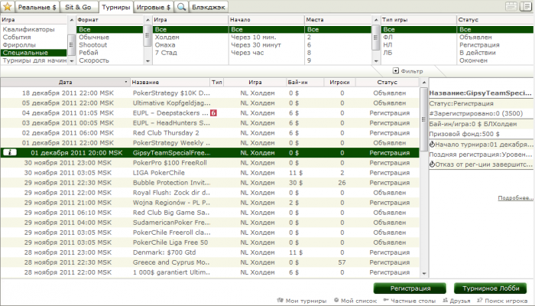Open the magnifier search tab

coord(182,7)
